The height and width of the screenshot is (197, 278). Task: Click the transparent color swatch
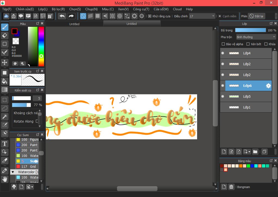tap(15, 41)
